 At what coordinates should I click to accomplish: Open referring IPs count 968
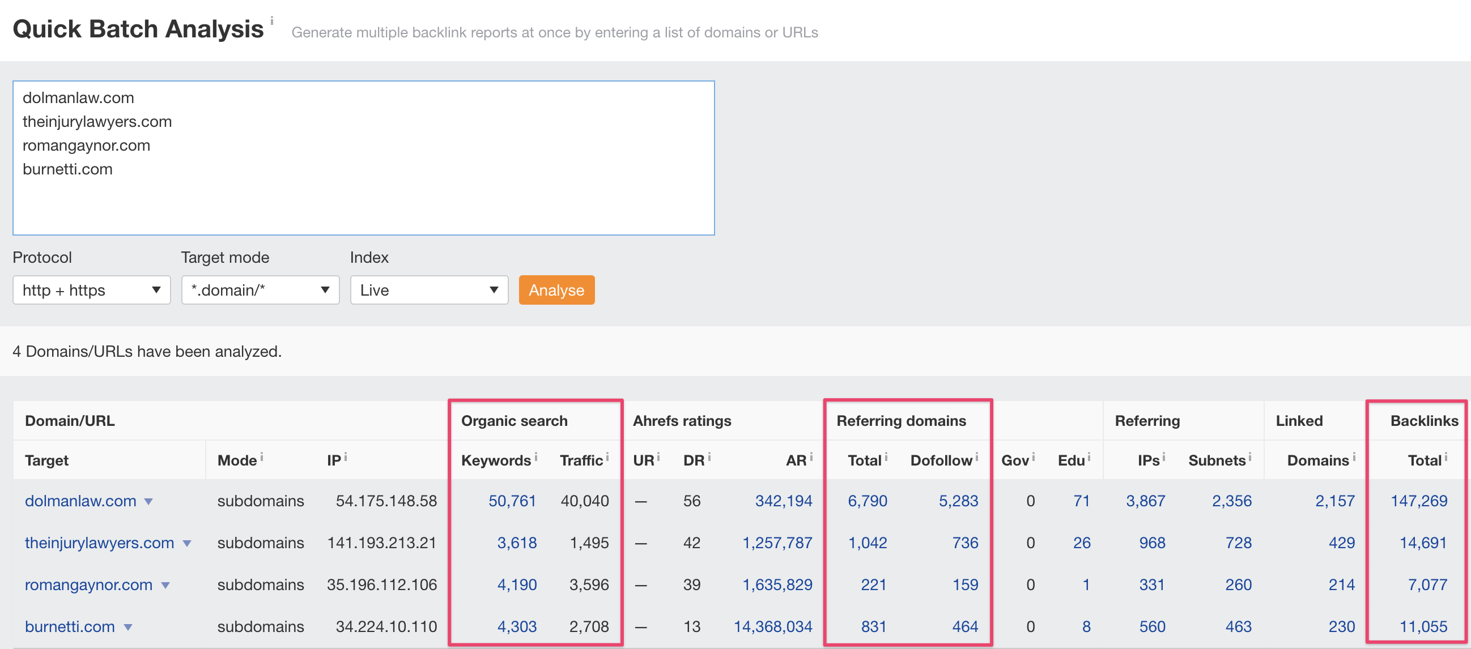pyautogui.click(x=1153, y=543)
